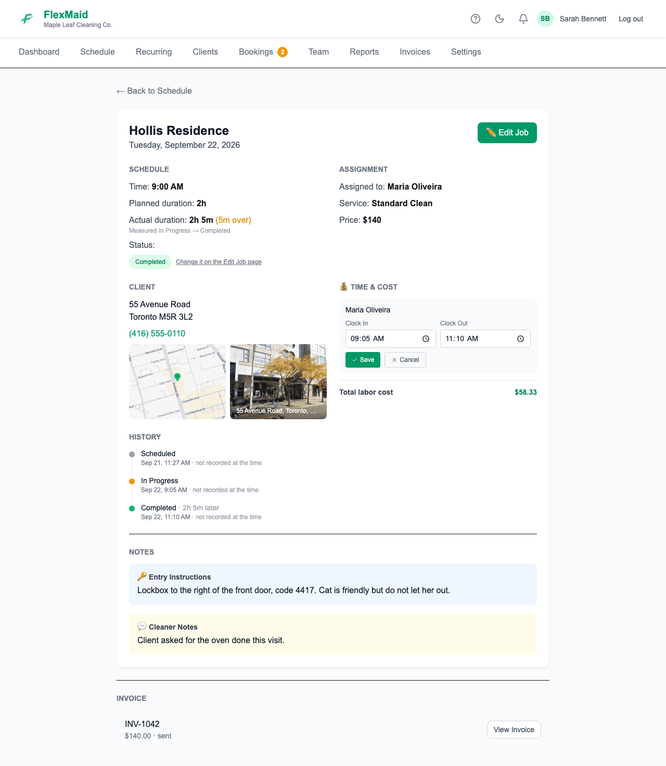Click the Sarah Bennett user name
The image size is (666, 766).
tap(583, 19)
